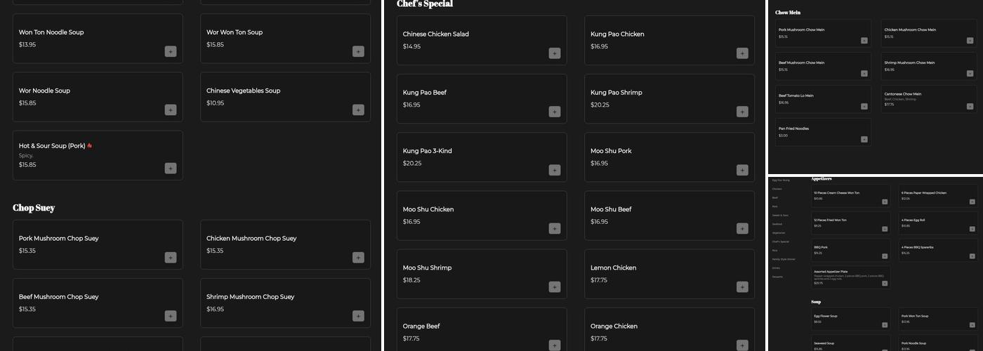983x351 pixels.
Task: Add Hot & Sour Soup (Pork) to cart
Action: click(x=171, y=168)
